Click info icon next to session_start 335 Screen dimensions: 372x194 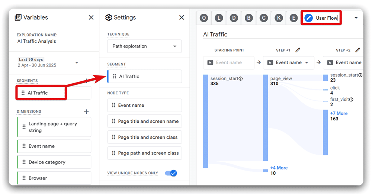[x=241, y=78]
